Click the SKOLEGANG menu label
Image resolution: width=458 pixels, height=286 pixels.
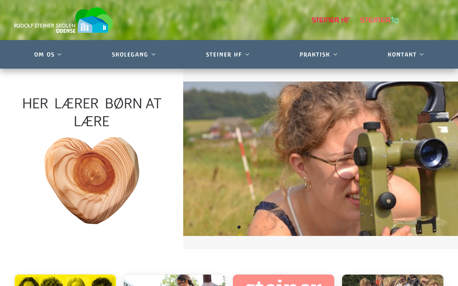coord(130,54)
